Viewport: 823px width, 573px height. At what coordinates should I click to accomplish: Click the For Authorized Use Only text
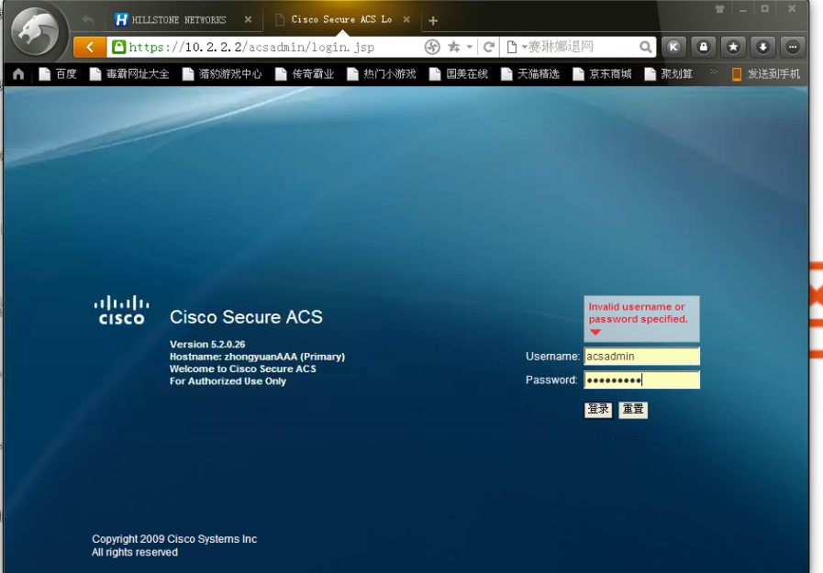pyautogui.click(x=228, y=381)
